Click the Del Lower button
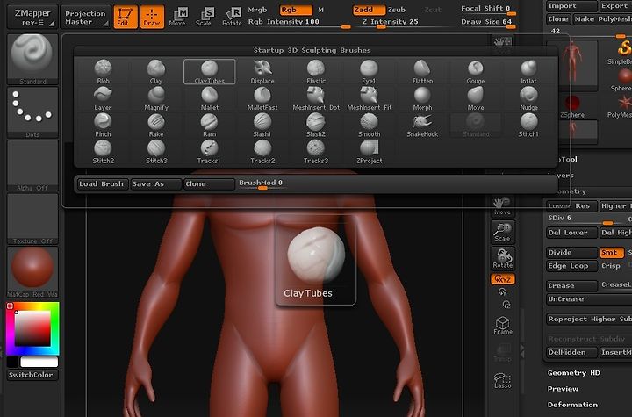Screen dimensions: 632x417 coord(571,233)
